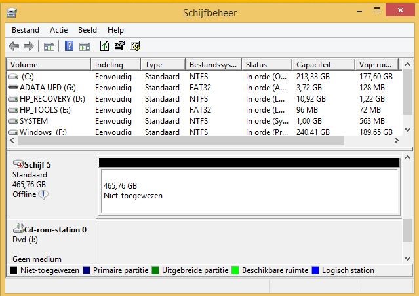The width and height of the screenshot is (419, 296).
Task: Open the Properties toolbar icon
Action: tap(119, 46)
